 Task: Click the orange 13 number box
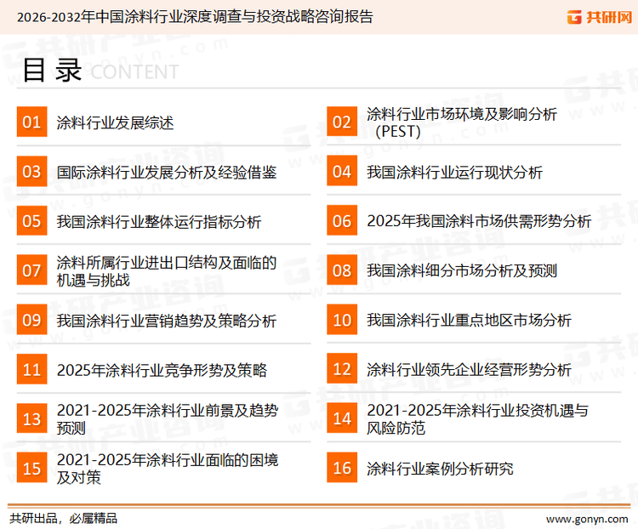31,418
